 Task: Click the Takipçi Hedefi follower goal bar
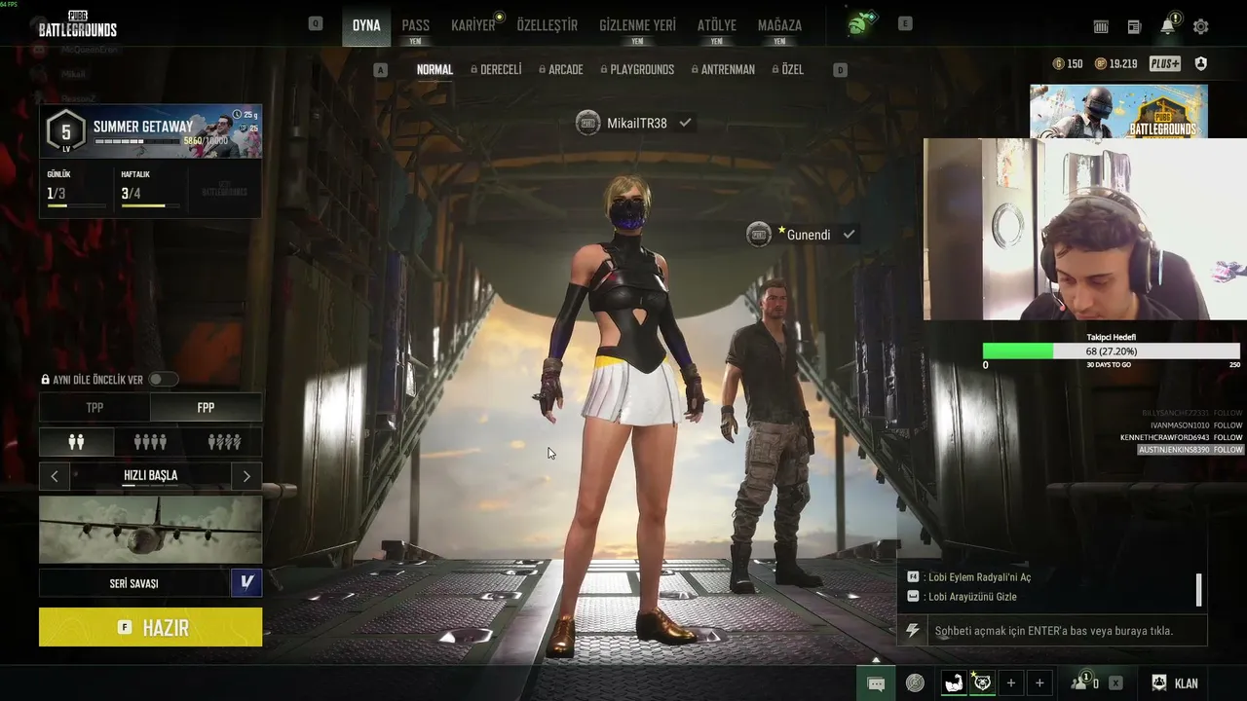[x=1112, y=351]
